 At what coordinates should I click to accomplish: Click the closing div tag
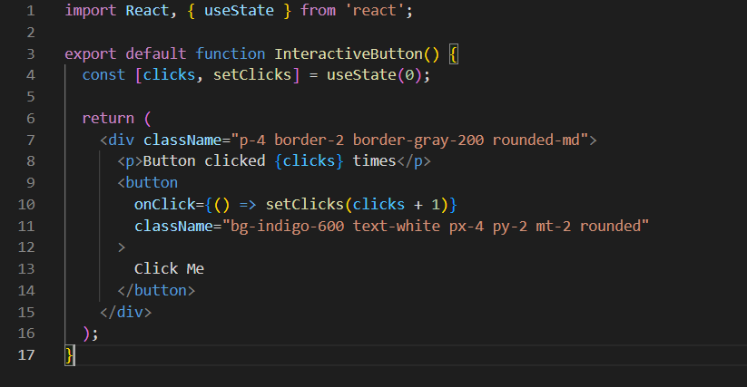point(126,313)
